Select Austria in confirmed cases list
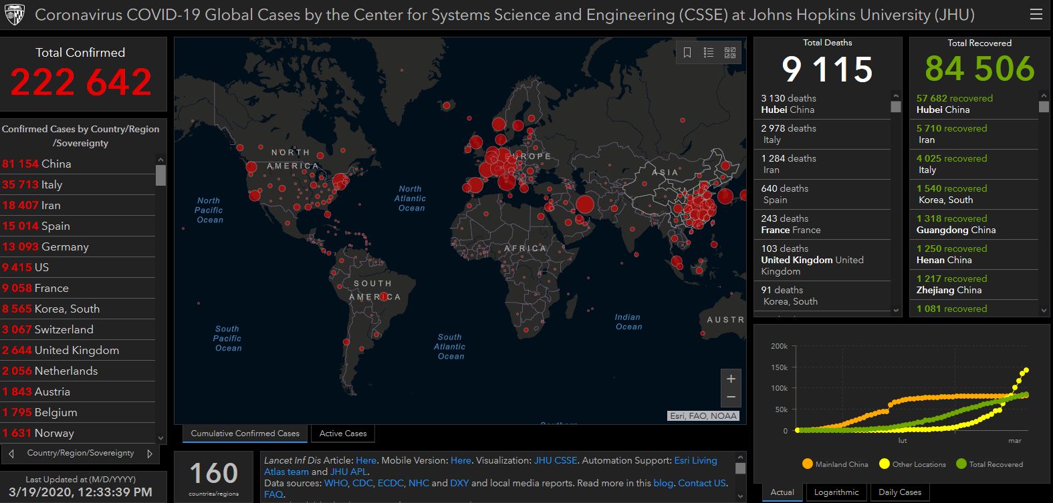The width and height of the screenshot is (1053, 503). (78, 391)
